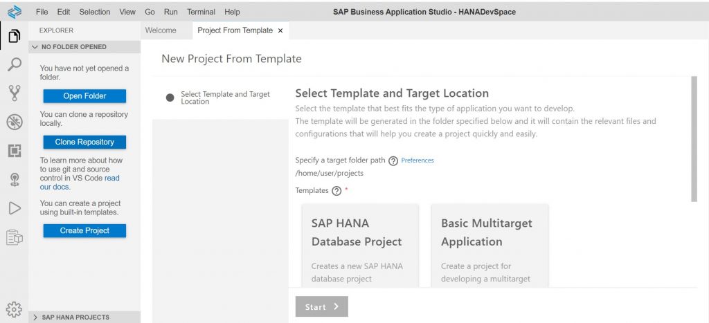Open the Explorer files icon in activity bar

pos(15,36)
